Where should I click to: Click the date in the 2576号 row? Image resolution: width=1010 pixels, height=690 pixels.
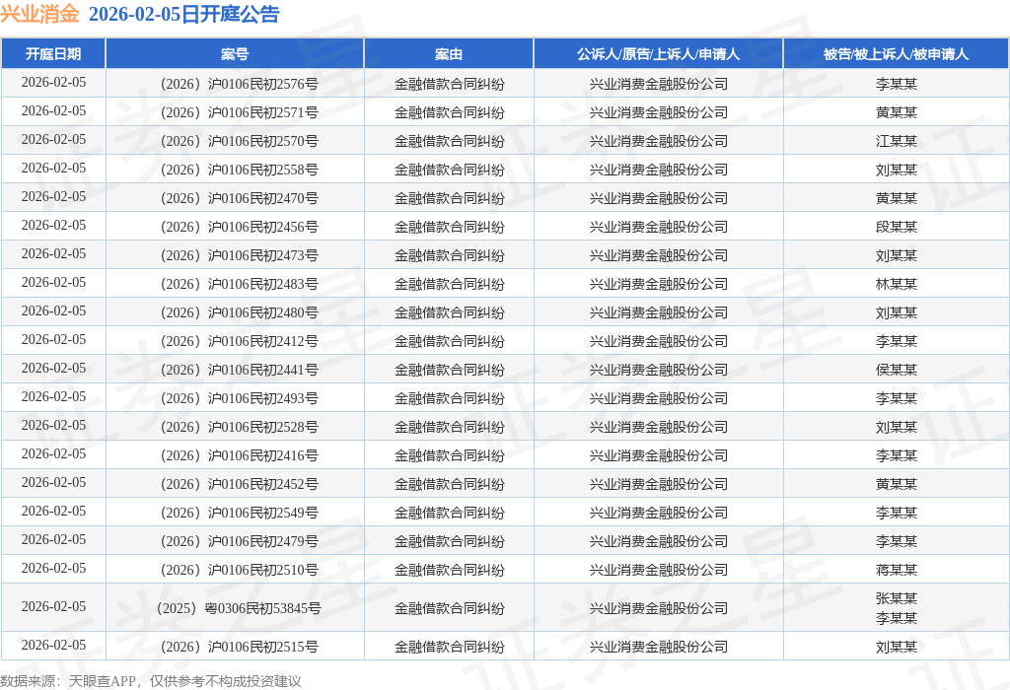click(x=53, y=83)
